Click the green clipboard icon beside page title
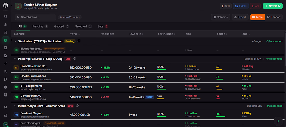Image resolution: width=286 pixels, height=127 pixels. 18,6
